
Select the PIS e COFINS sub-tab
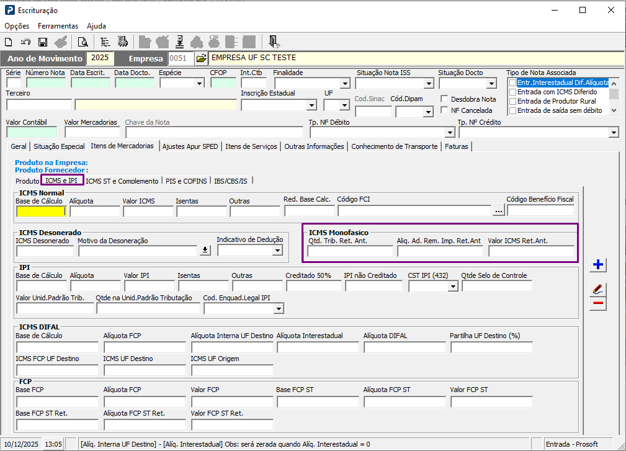point(187,181)
